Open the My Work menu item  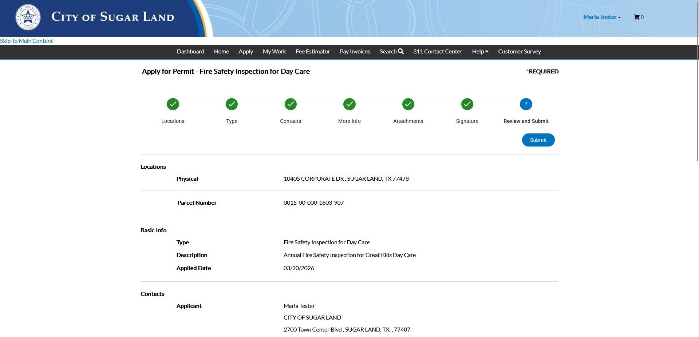coord(274,52)
